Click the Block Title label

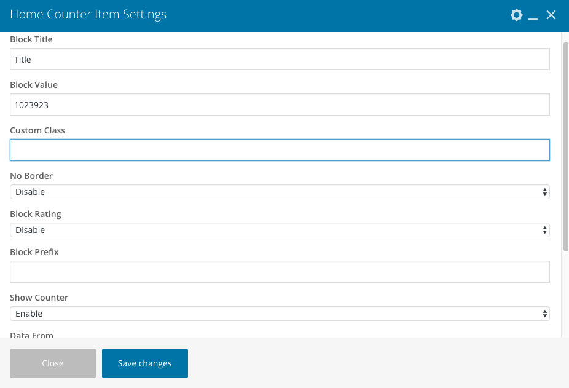tap(31, 39)
